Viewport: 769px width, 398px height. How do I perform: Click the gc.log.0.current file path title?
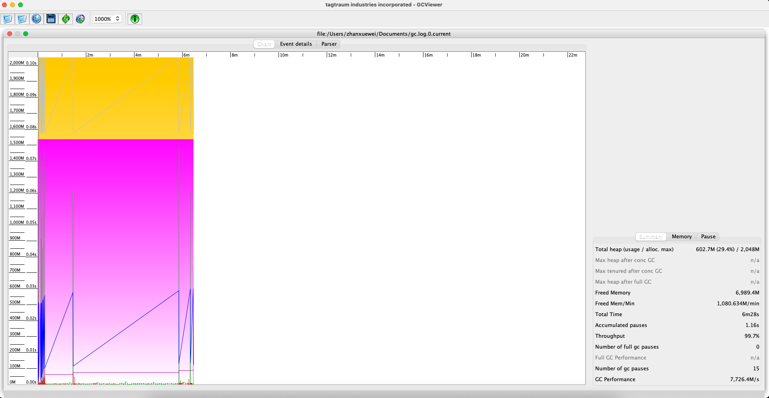384,34
